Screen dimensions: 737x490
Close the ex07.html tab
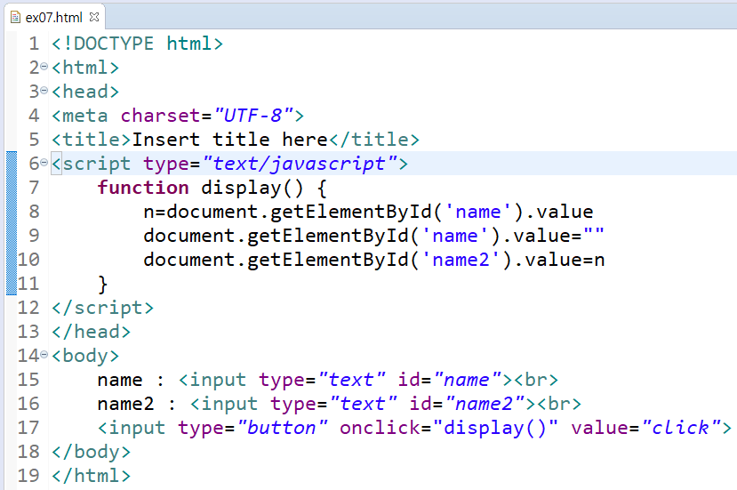coord(94,17)
